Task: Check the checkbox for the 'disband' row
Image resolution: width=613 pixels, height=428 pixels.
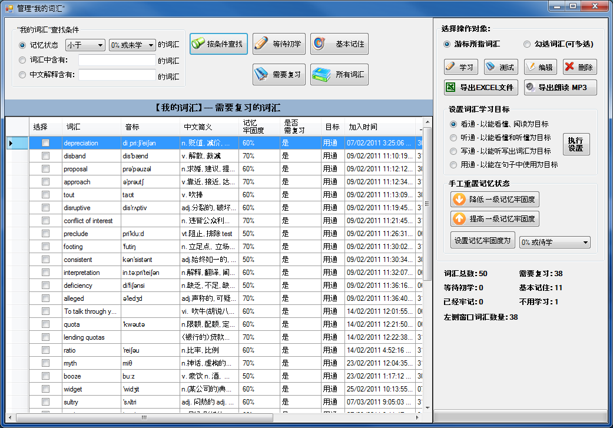Action: point(45,156)
